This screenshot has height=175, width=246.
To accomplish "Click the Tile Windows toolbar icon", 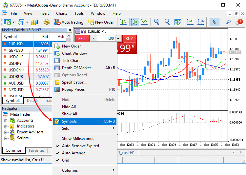I will click(x=178, y=22).
